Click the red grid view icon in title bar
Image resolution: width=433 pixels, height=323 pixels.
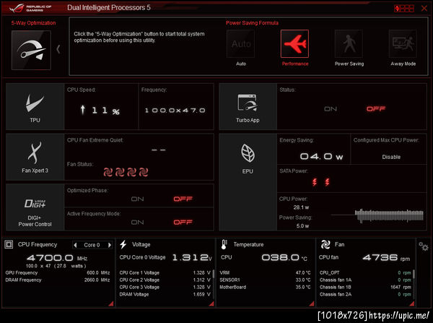tap(404, 8)
